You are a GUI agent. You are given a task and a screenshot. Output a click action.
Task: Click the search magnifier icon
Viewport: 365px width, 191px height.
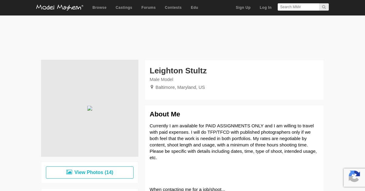point(324,7)
